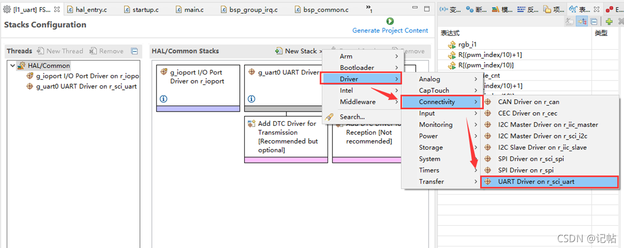The image size is (624, 248).
Task: Click the Generate Project Content green play icon
Action: point(390,21)
